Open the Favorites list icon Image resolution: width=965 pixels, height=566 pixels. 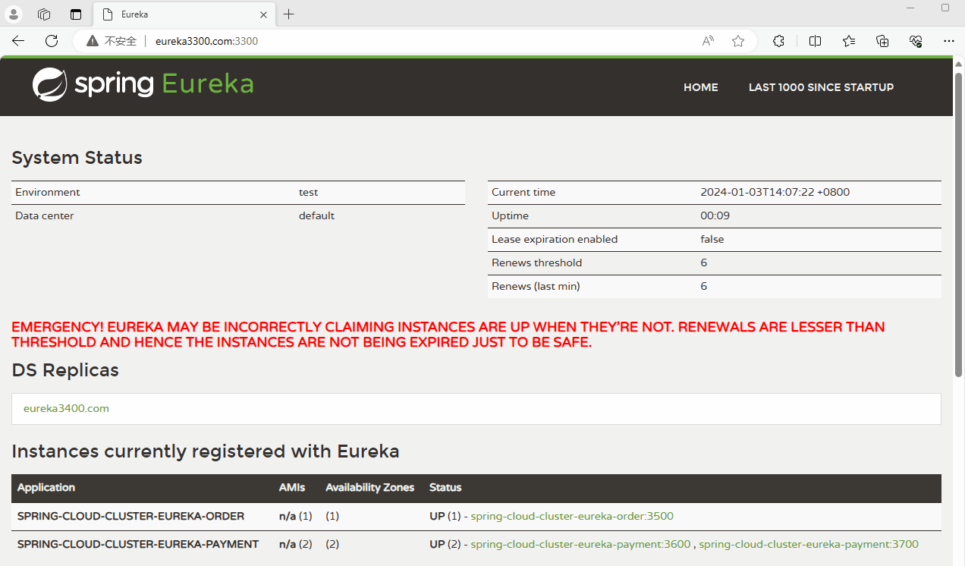(x=849, y=41)
